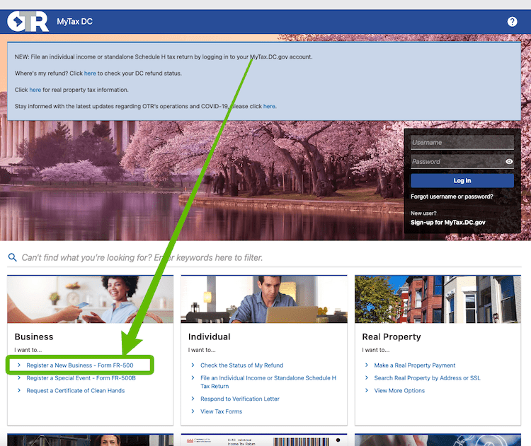Toggle password visibility eye icon
This screenshot has width=531, height=446.
coord(509,162)
